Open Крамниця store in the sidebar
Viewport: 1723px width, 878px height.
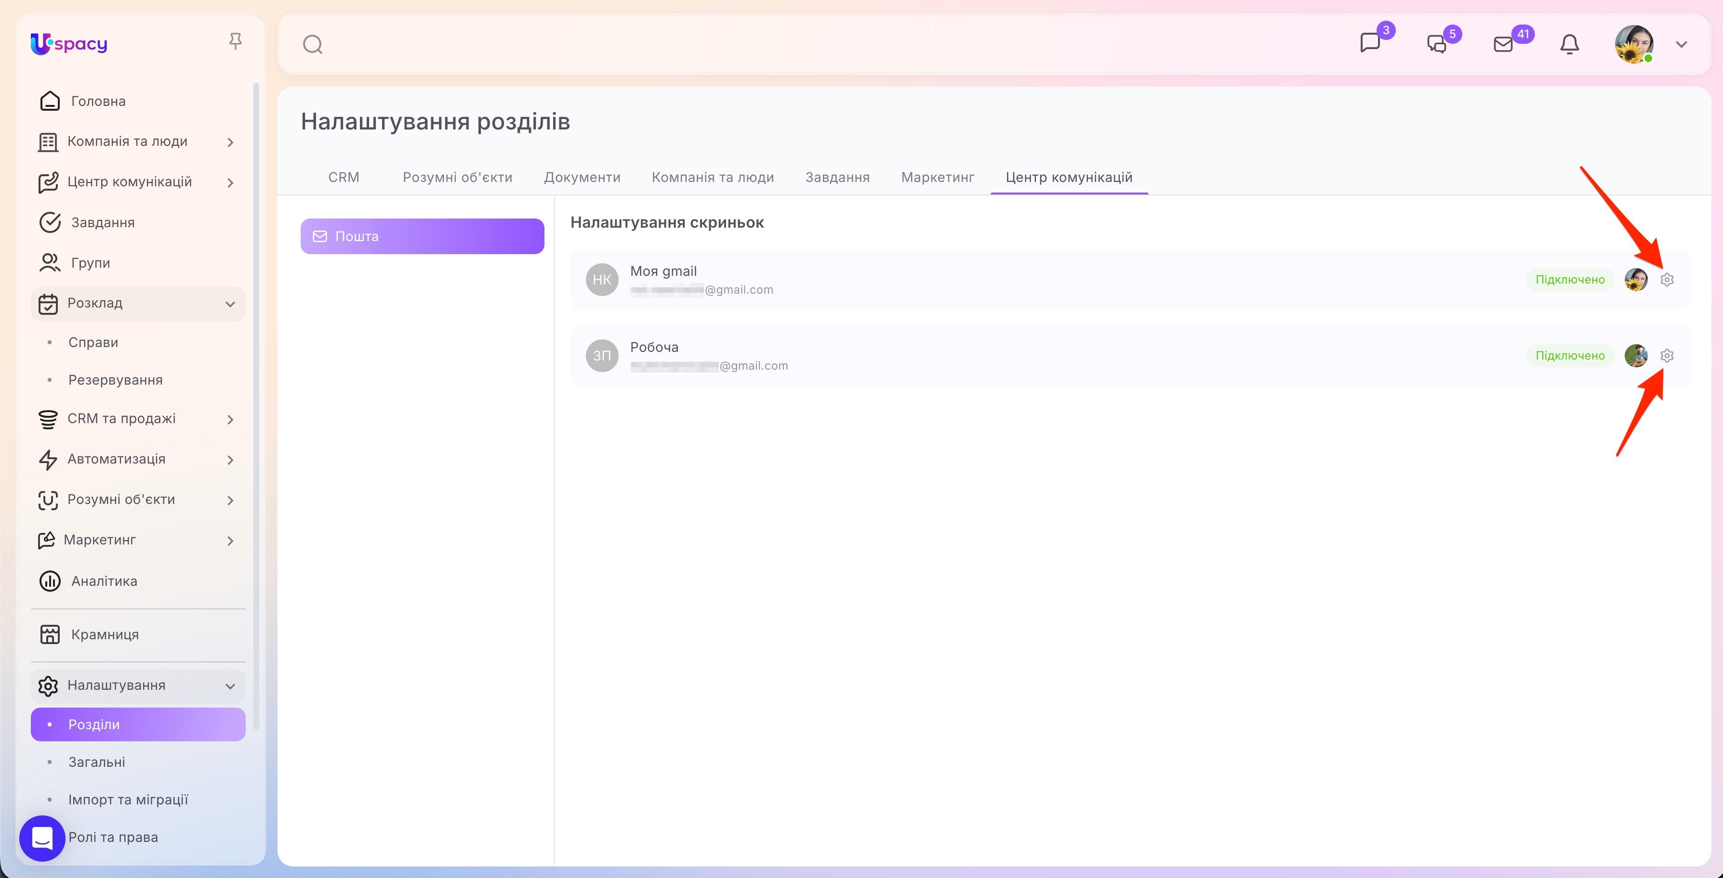[138, 635]
